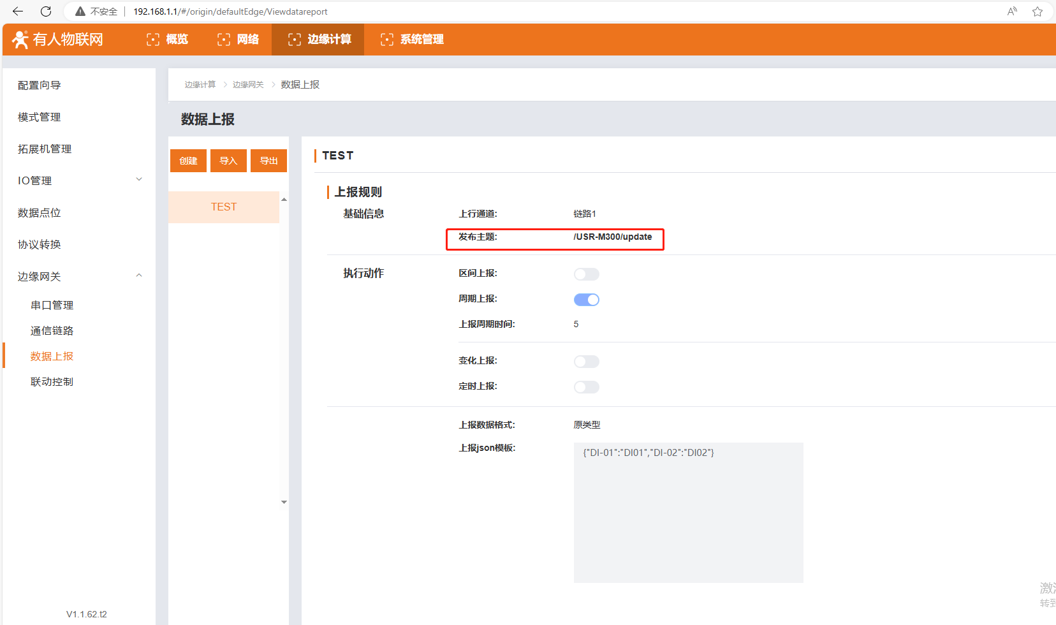Image resolution: width=1056 pixels, height=625 pixels.
Task: Click the bookmark star icon
Action: 1038,11
